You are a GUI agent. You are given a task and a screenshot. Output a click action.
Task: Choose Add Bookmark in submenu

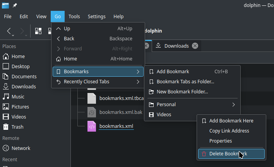(192, 72)
